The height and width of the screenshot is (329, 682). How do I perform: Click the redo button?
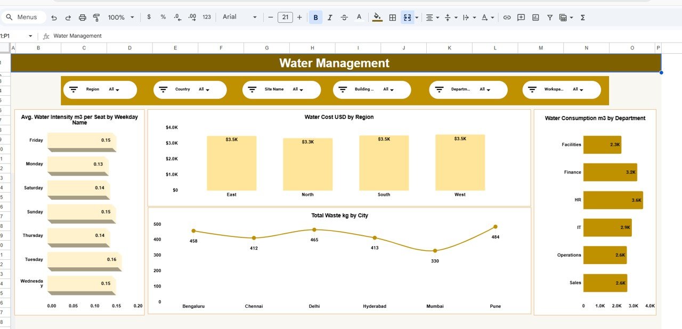click(x=68, y=17)
